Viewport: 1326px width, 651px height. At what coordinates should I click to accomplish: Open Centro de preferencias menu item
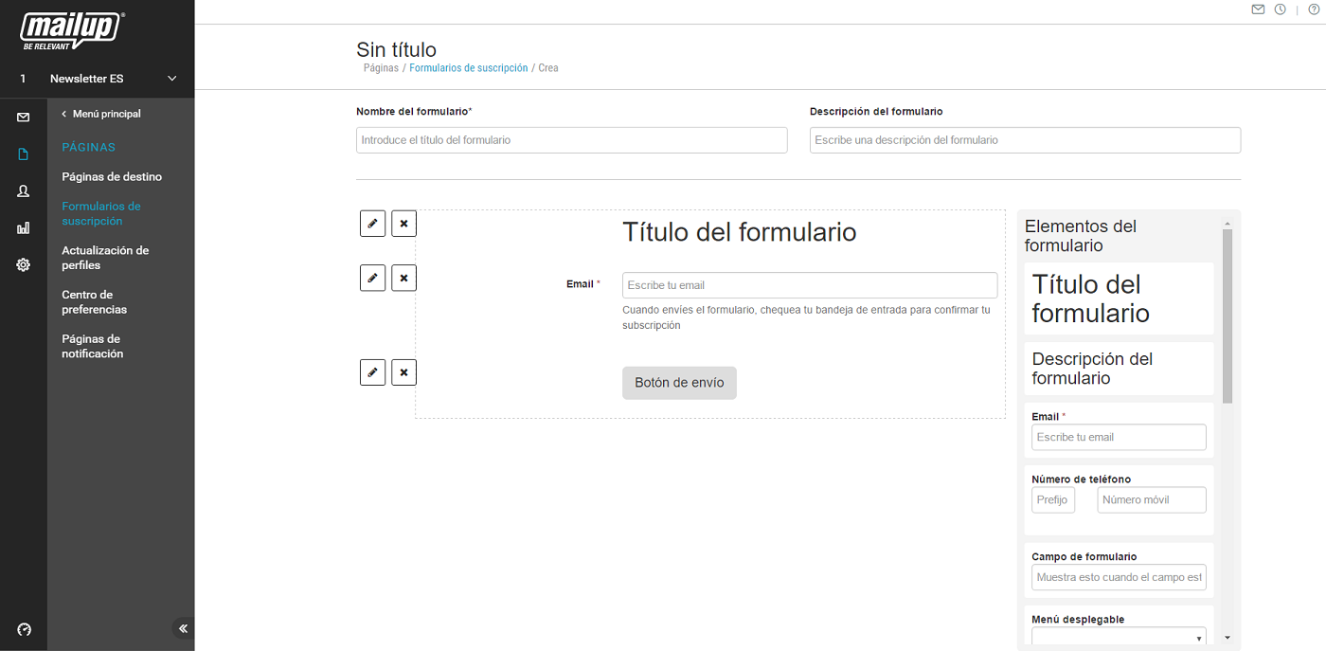click(94, 302)
